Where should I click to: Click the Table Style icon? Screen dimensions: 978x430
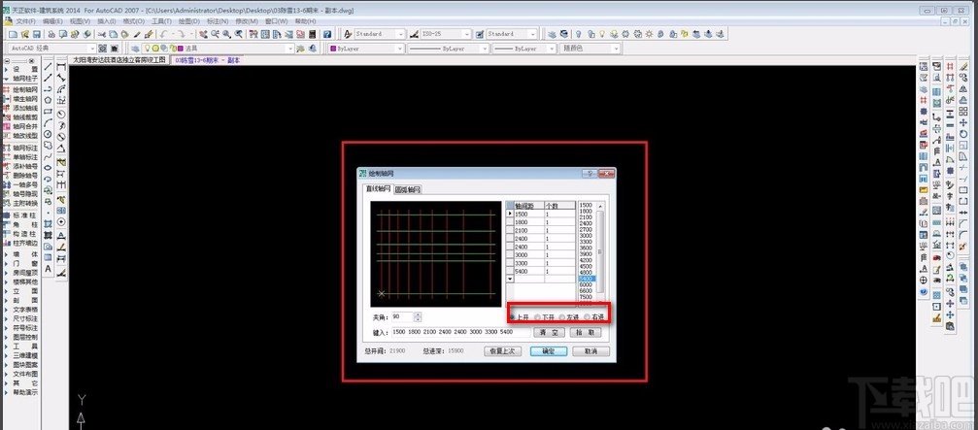(480, 34)
